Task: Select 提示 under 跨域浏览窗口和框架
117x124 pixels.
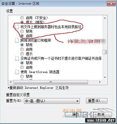Action: point(22,54)
